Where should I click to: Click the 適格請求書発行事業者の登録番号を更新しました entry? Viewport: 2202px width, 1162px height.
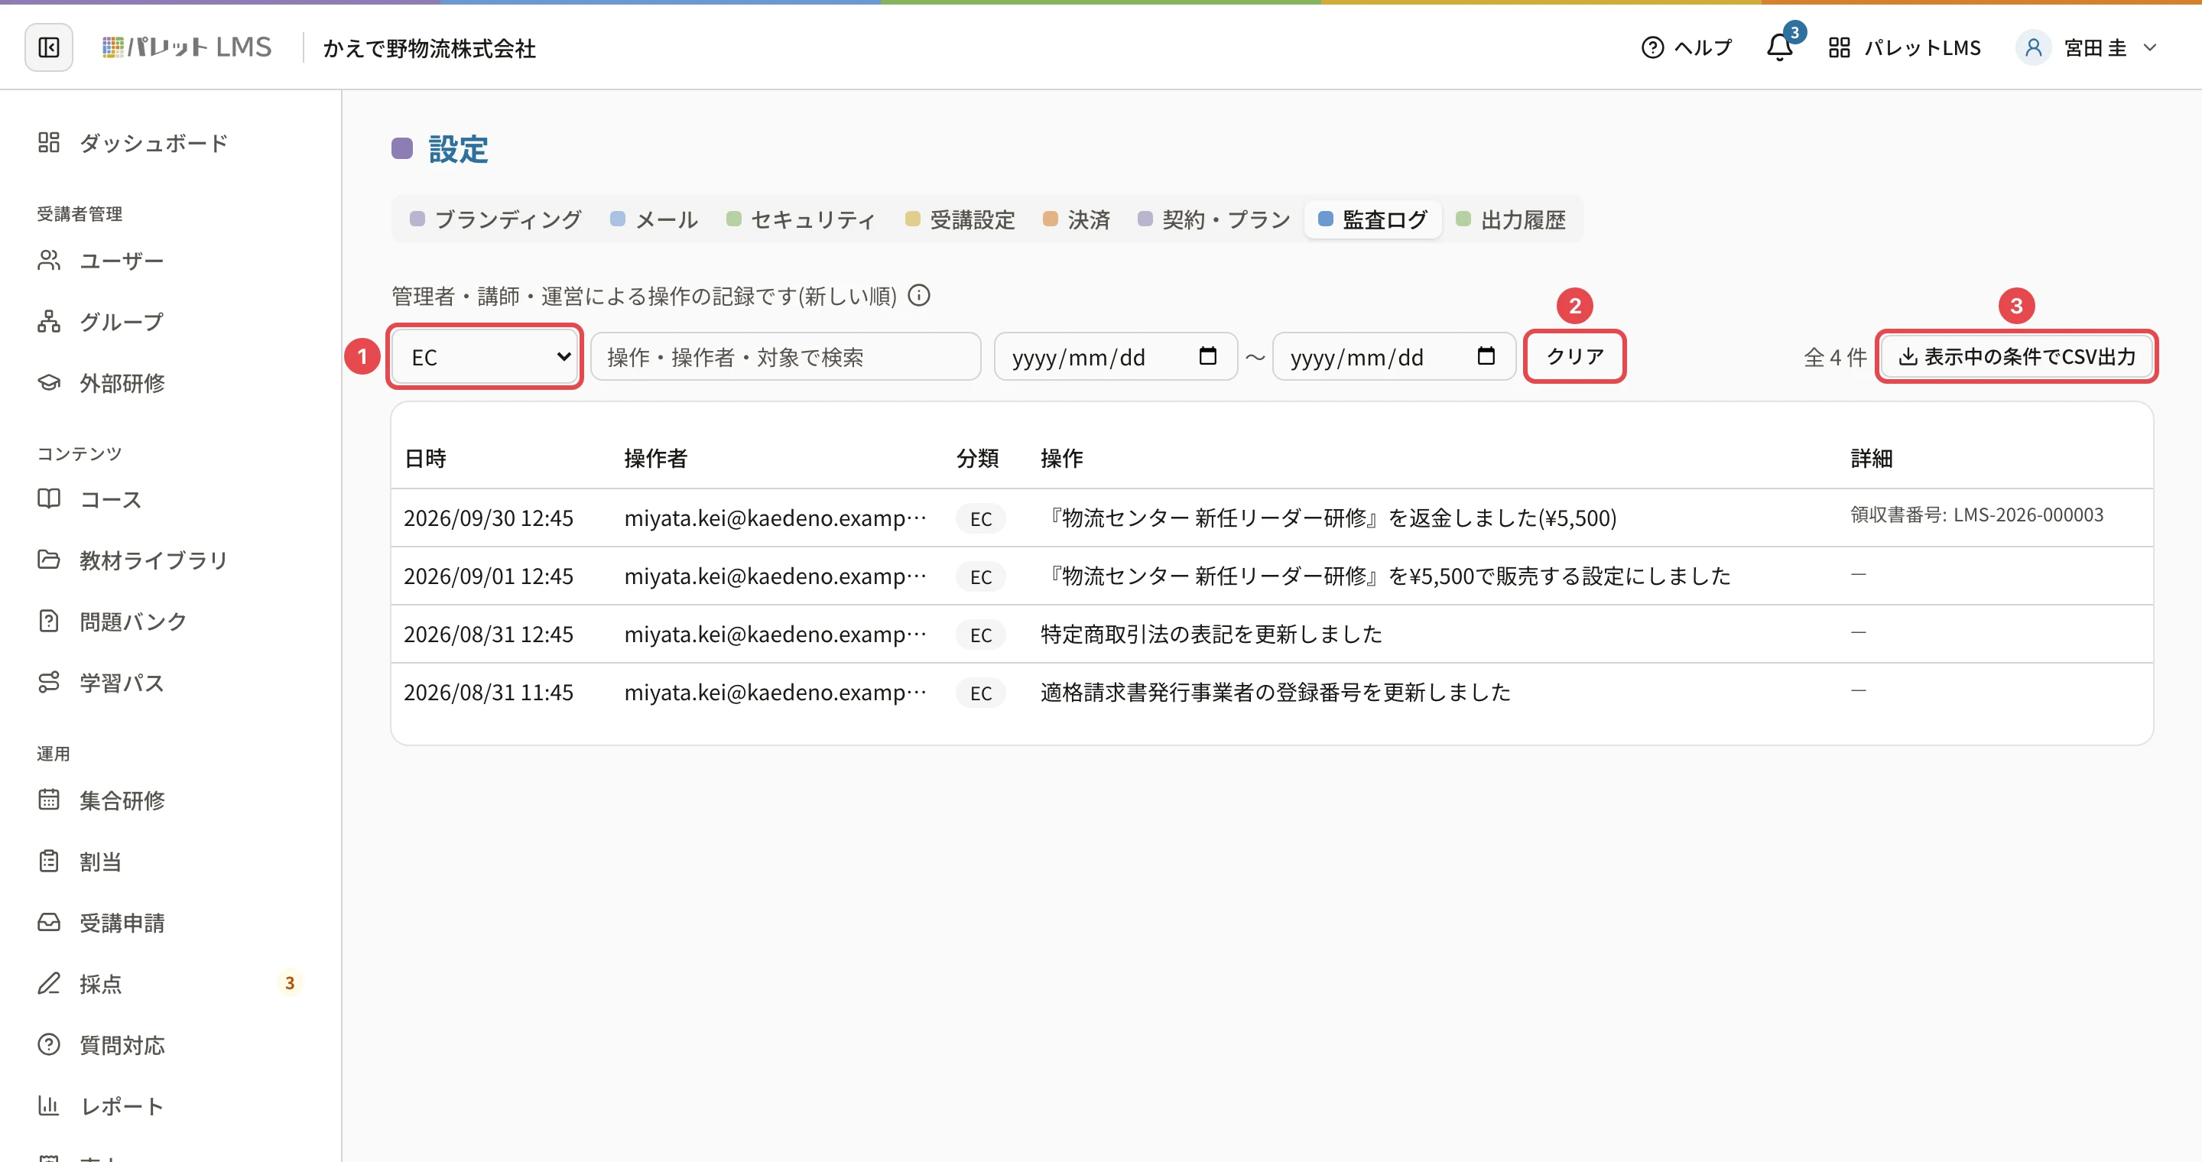pyautogui.click(x=1275, y=692)
